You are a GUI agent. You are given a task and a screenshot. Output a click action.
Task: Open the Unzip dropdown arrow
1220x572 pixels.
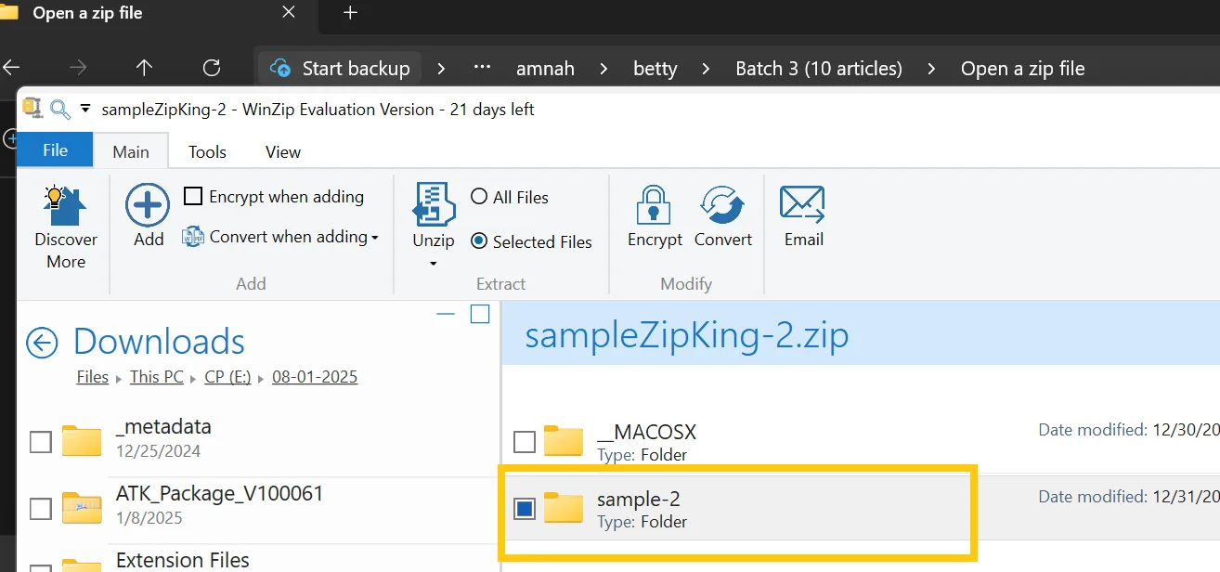point(434,265)
